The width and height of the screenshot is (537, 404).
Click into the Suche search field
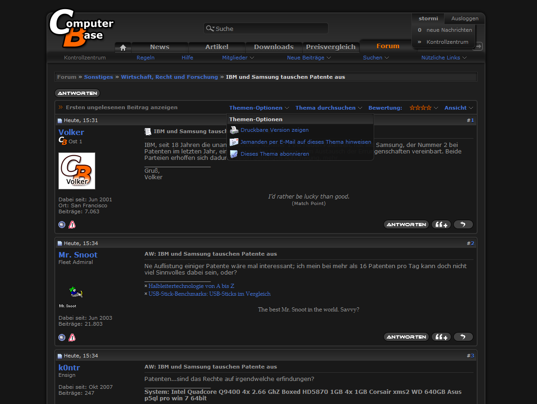[x=266, y=29]
